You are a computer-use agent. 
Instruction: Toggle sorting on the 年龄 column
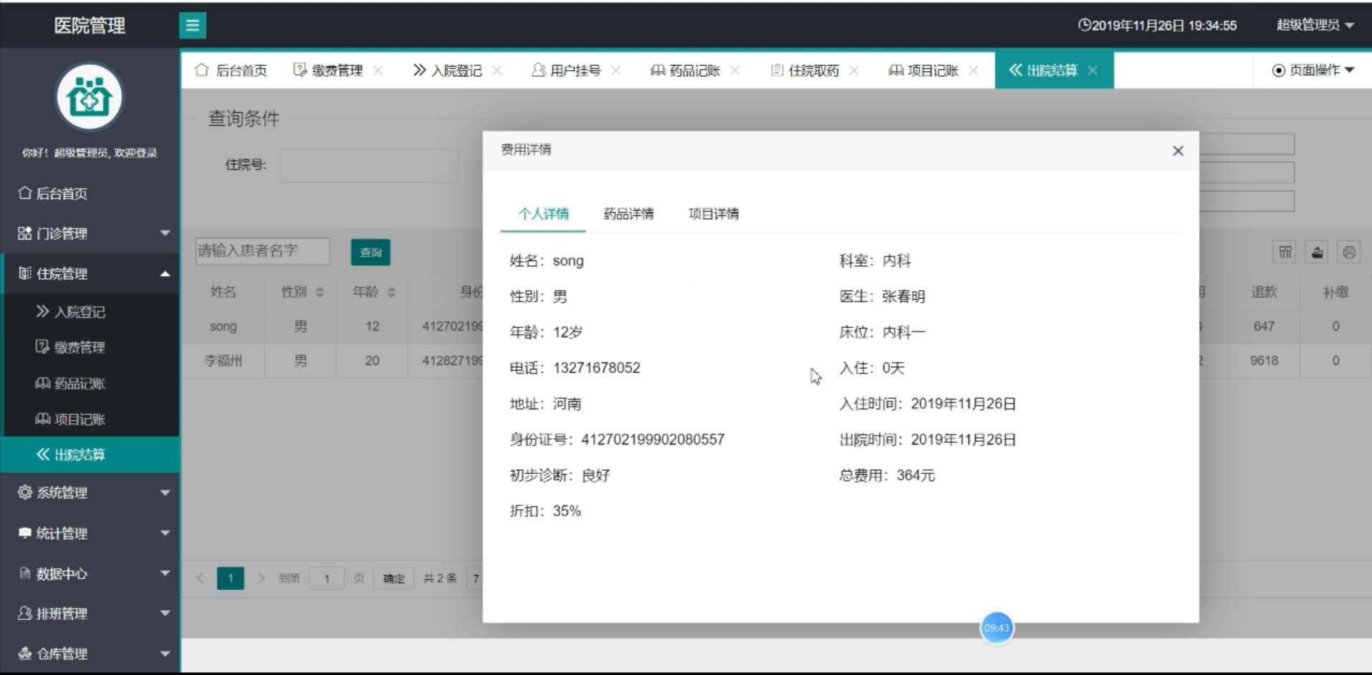(392, 291)
